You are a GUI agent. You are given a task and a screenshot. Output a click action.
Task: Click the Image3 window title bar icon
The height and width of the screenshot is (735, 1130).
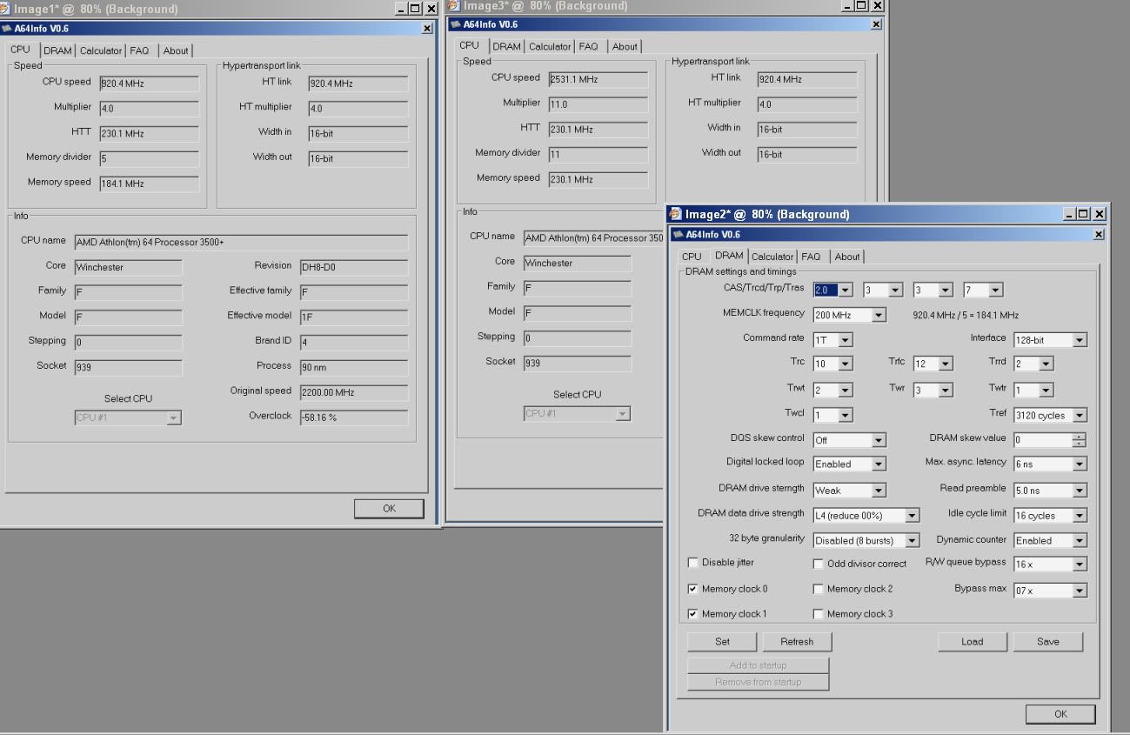[x=455, y=6]
